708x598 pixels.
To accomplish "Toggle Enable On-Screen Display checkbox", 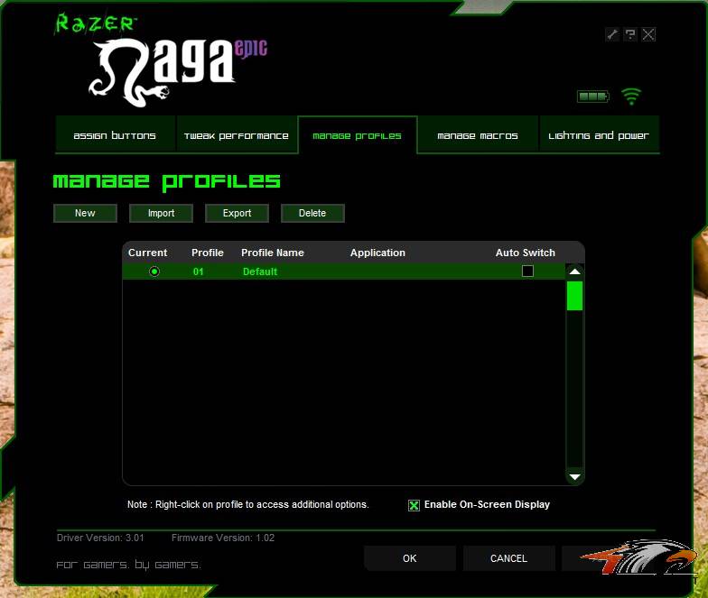I will (414, 505).
